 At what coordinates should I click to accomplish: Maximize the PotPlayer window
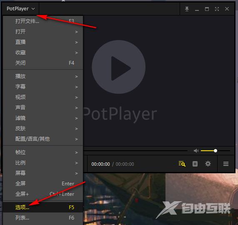tap(207, 9)
